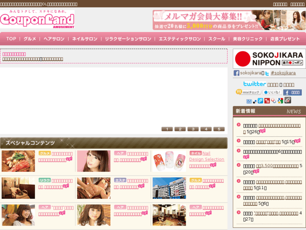Click the blue hexagon いいね! button
The width and height of the screenshot is (306, 230).
tap(272, 92)
